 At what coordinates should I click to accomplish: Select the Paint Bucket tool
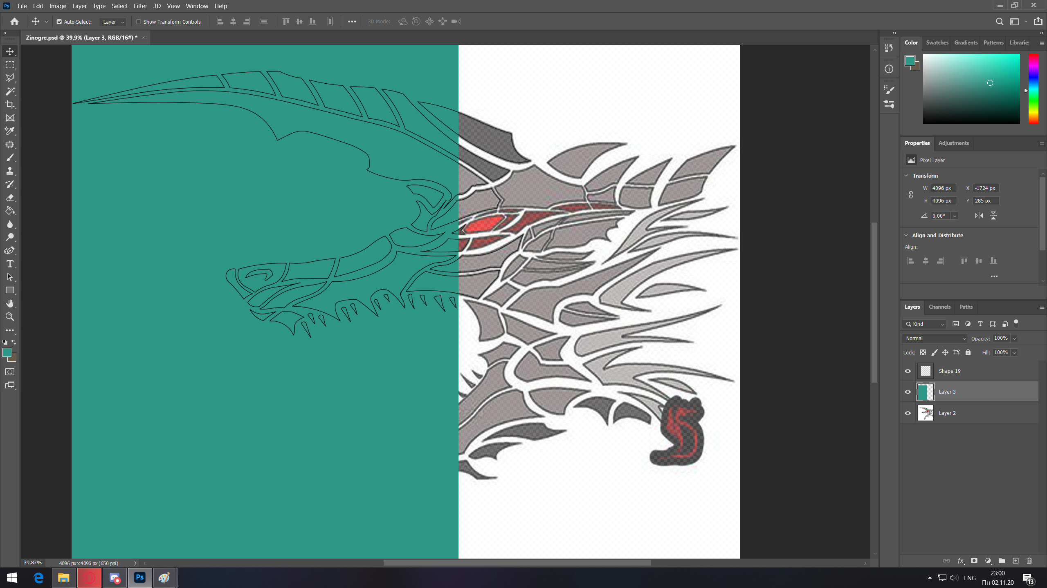point(10,211)
